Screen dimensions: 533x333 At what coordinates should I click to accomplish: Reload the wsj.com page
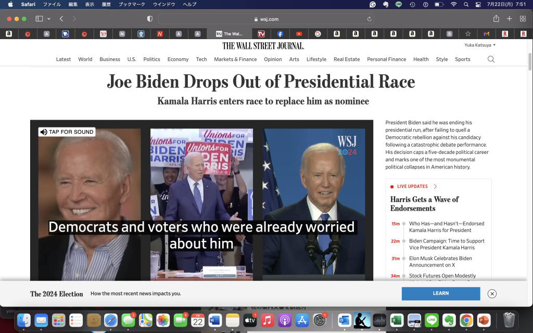(x=370, y=19)
